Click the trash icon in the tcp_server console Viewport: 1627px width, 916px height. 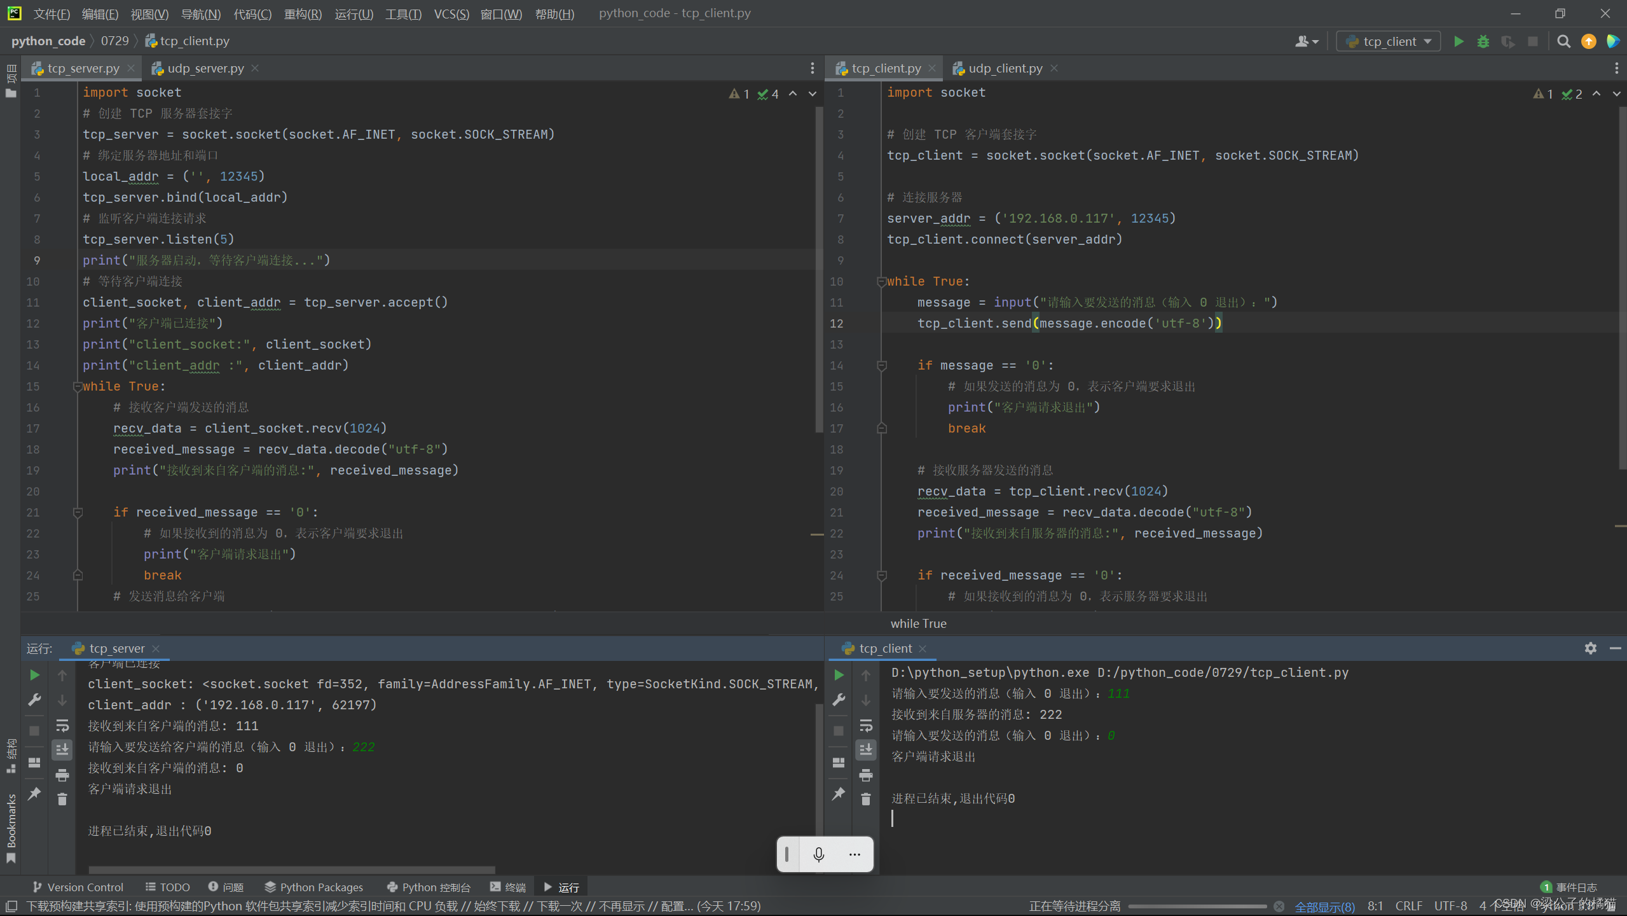coord(62,800)
